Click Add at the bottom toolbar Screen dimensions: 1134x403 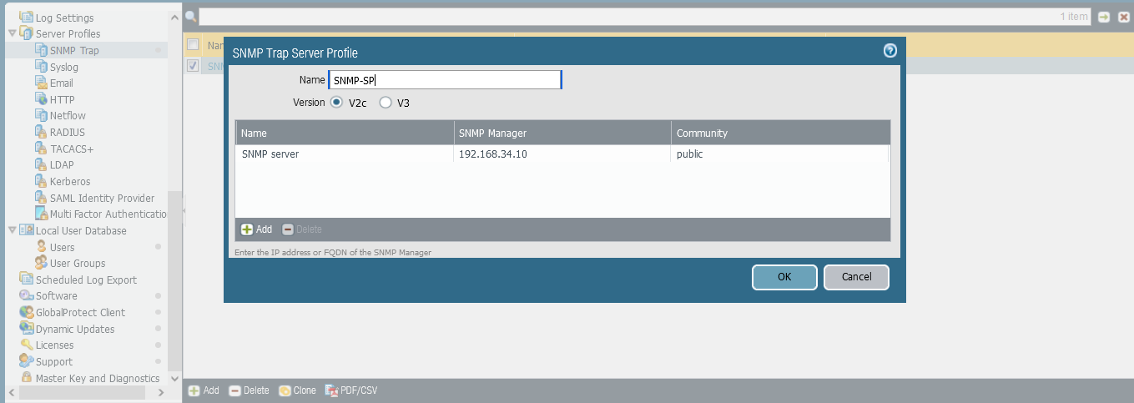(204, 390)
